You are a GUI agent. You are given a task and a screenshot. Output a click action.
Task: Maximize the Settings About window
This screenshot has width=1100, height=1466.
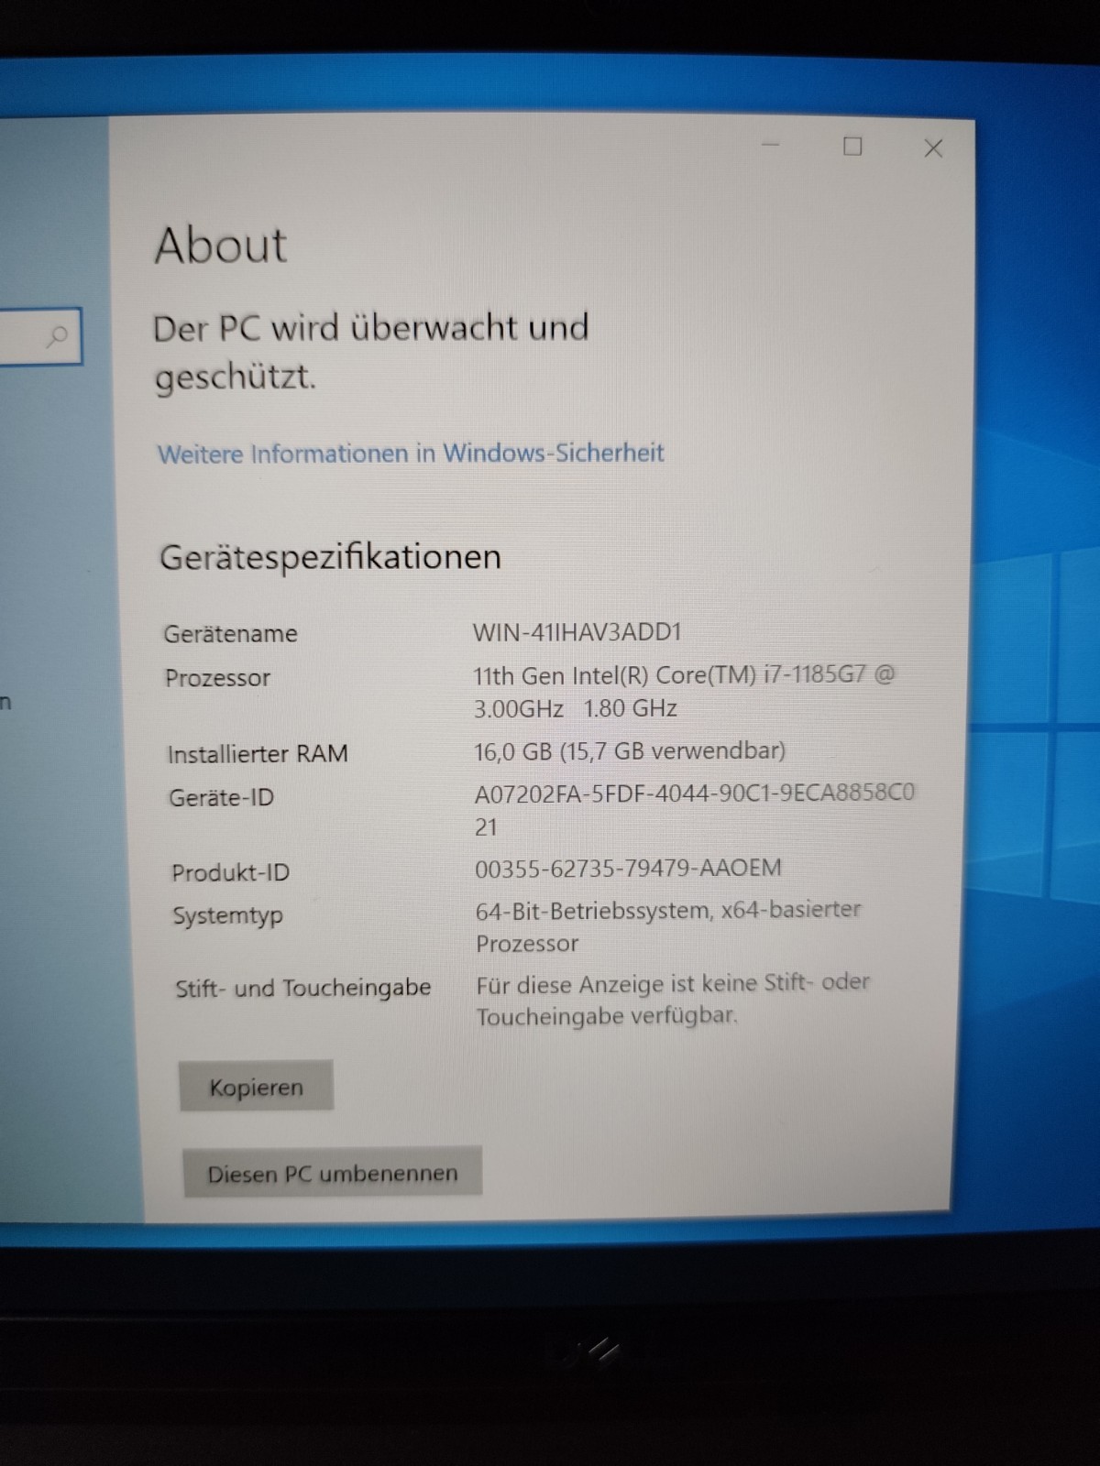[852, 147]
